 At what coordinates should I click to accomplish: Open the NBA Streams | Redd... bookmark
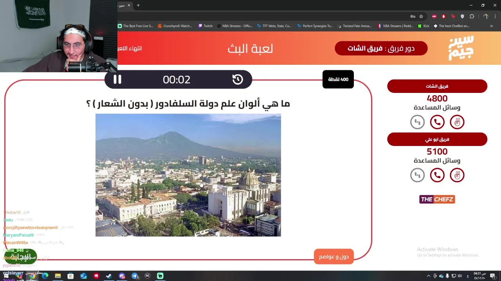pos(395,26)
